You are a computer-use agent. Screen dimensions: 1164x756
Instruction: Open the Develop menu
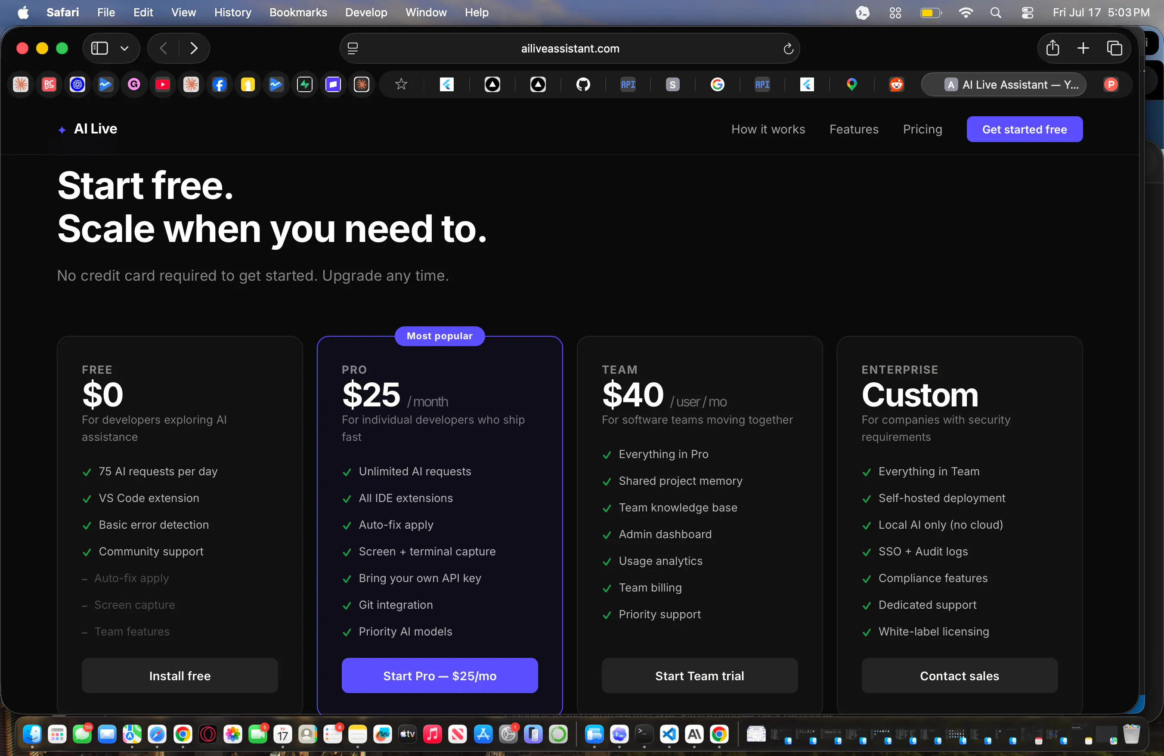click(x=366, y=12)
